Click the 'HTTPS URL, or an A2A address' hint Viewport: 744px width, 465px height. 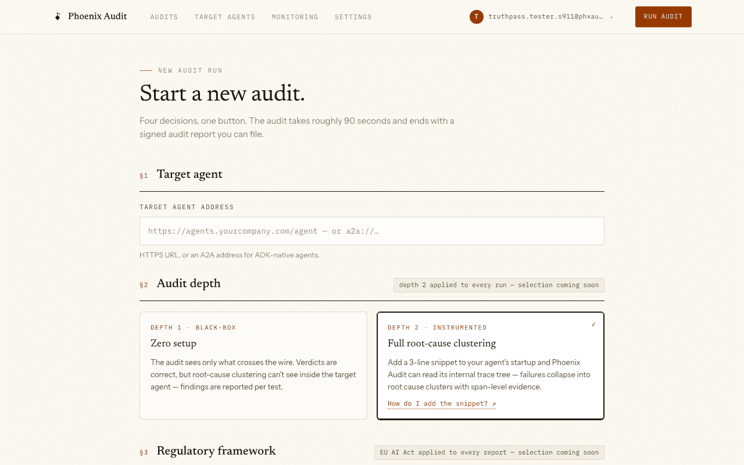(230, 255)
